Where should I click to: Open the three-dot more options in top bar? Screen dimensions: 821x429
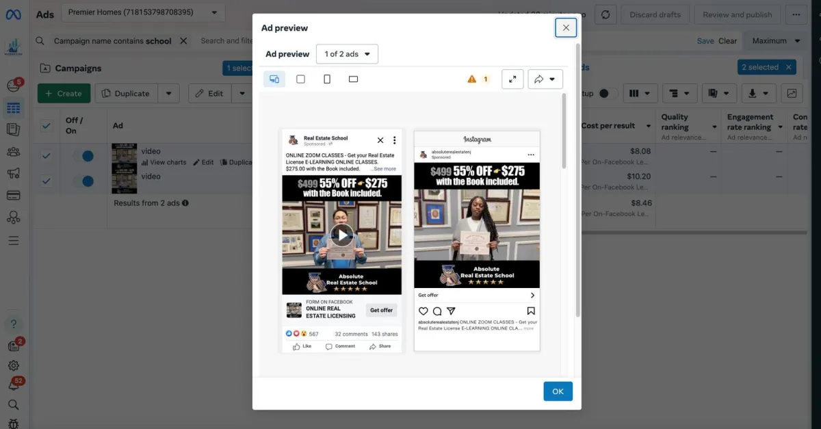[x=796, y=14]
